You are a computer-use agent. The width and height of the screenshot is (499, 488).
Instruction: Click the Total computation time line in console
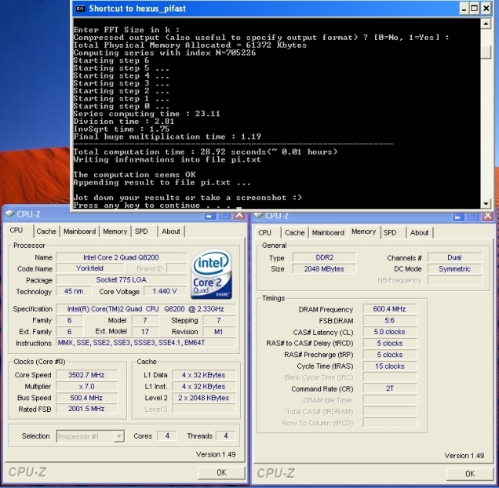[x=206, y=152]
